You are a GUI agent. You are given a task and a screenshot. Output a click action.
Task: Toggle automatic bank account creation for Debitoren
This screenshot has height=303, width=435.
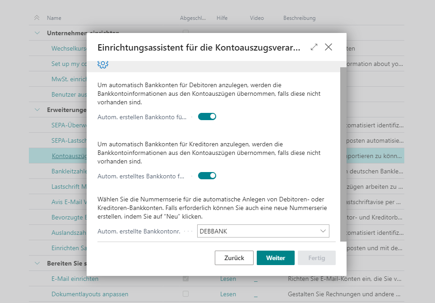pos(207,117)
